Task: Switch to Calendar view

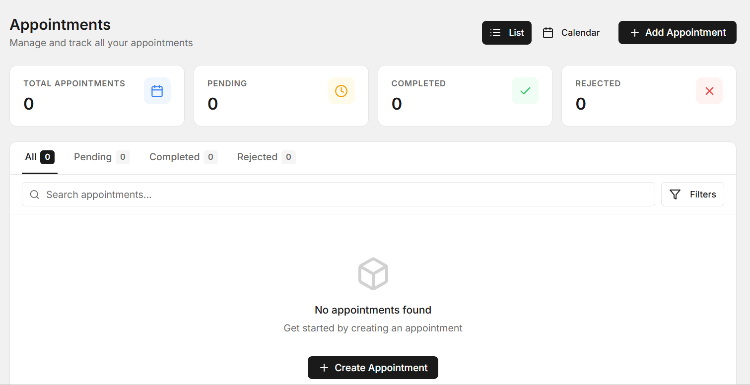Action: [571, 33]
